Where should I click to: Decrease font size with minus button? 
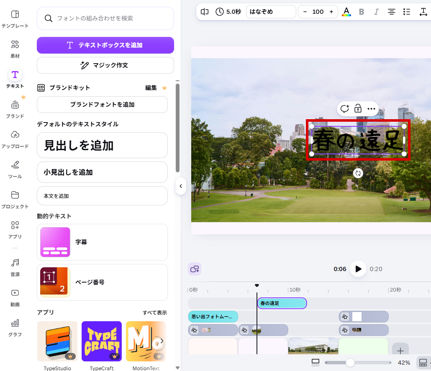point(305,12)
